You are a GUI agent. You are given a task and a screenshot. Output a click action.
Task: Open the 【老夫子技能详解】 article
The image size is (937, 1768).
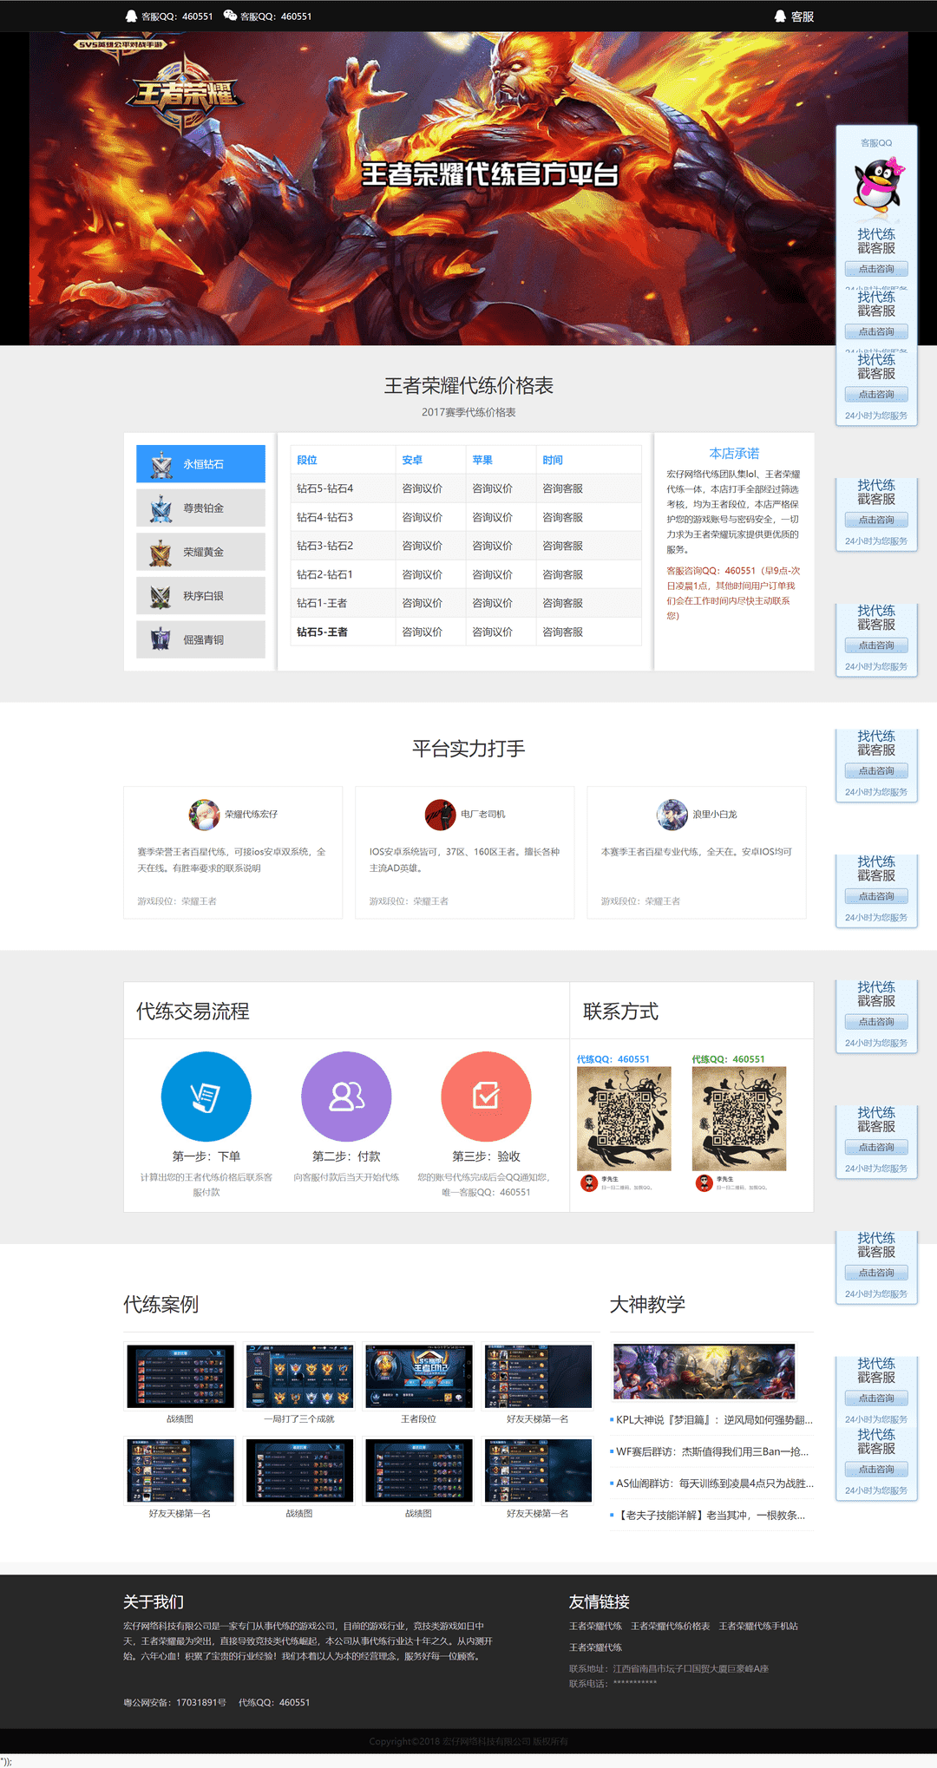pos(711,1516)
